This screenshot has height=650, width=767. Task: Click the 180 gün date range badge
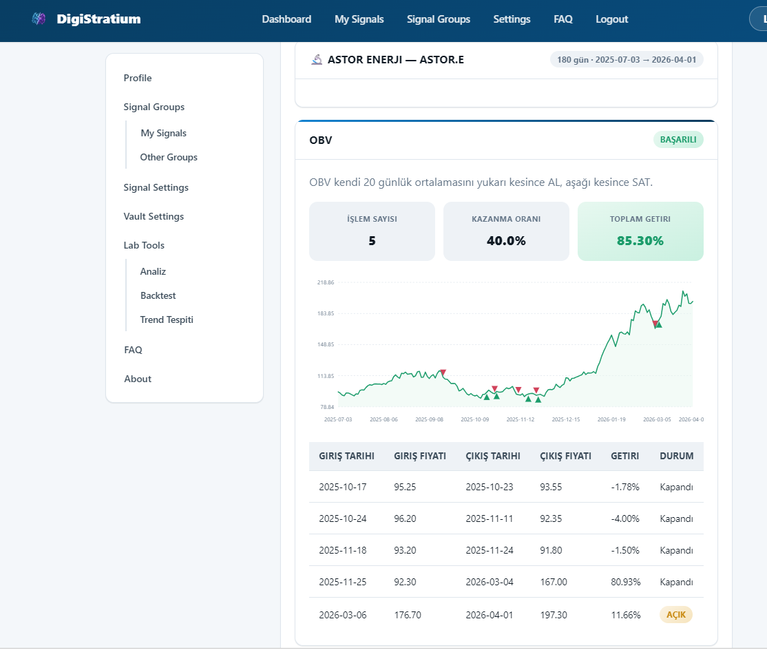[x=627, y=60]
